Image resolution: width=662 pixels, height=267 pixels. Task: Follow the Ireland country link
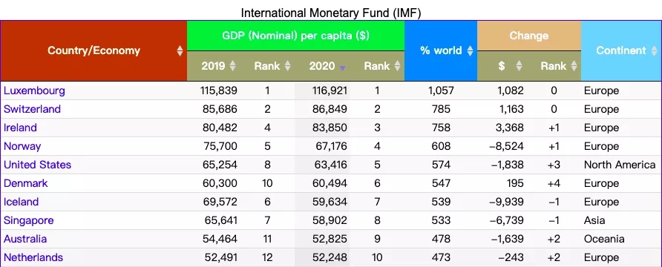tap(20, 128)
